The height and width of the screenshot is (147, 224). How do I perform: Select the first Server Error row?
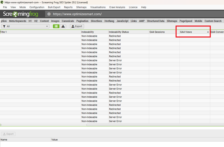coord(112,60)
